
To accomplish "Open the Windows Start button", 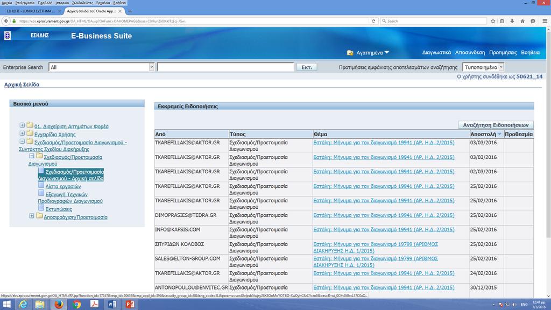I will click(6, 305).
